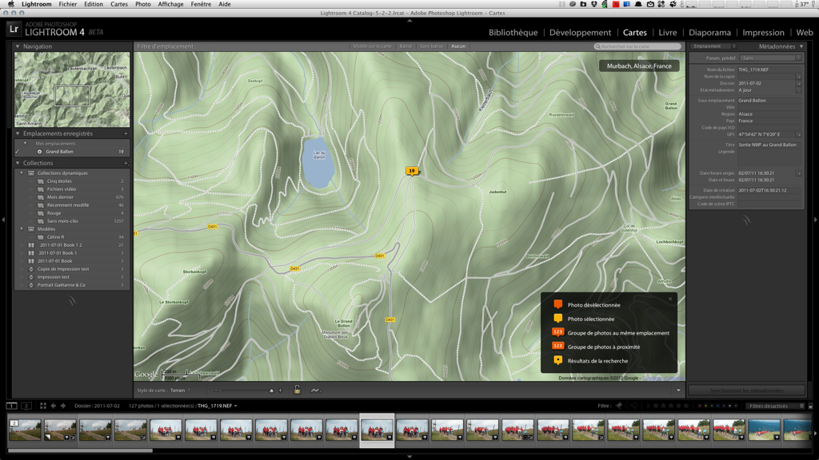The height and width of the screenshot is (460, 819).
Task: Collapse the Emplacements enregistrés panel
Action: pyautogui.click(x=18, y=133)
